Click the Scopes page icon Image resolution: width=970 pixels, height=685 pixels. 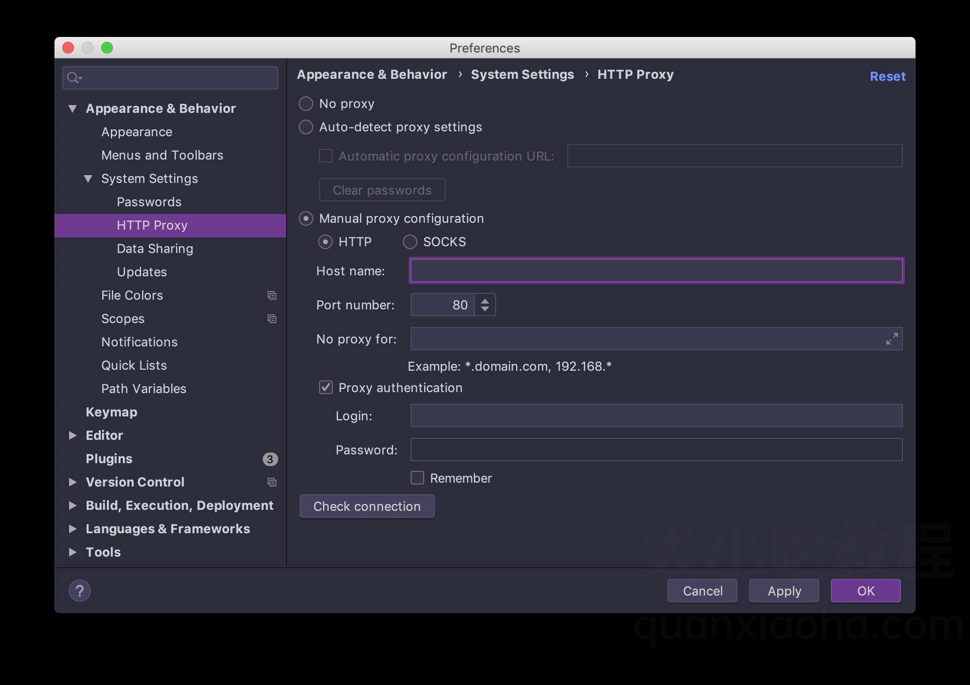point(270,318)
